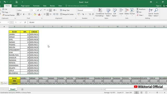The image size is (167, 94).
Task: Expand the Name Box dropdown arrow
Action: coord(8,22)
